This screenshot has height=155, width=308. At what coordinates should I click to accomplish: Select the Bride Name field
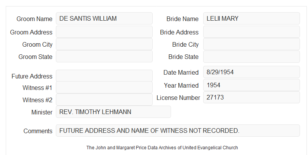251,18
